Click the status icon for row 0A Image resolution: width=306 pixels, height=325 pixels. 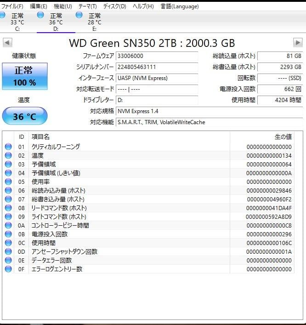pos(8,225)
